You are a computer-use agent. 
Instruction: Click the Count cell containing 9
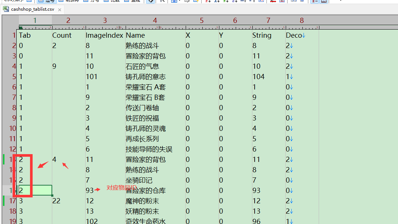click(54, 66)
